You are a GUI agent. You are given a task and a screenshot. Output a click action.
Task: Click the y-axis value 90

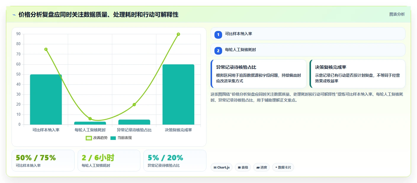[18, 34]
